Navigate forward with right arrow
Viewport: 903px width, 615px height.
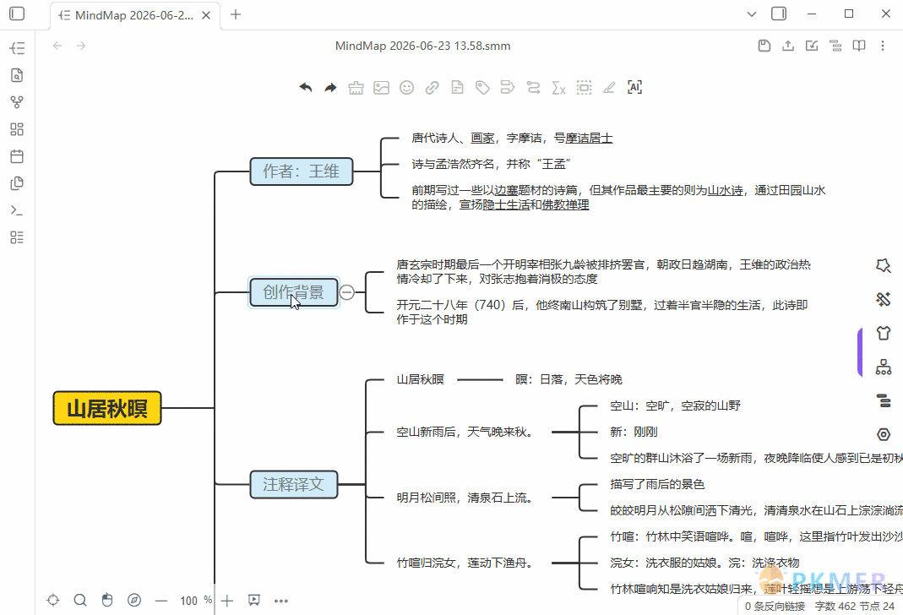pos(81,46)
